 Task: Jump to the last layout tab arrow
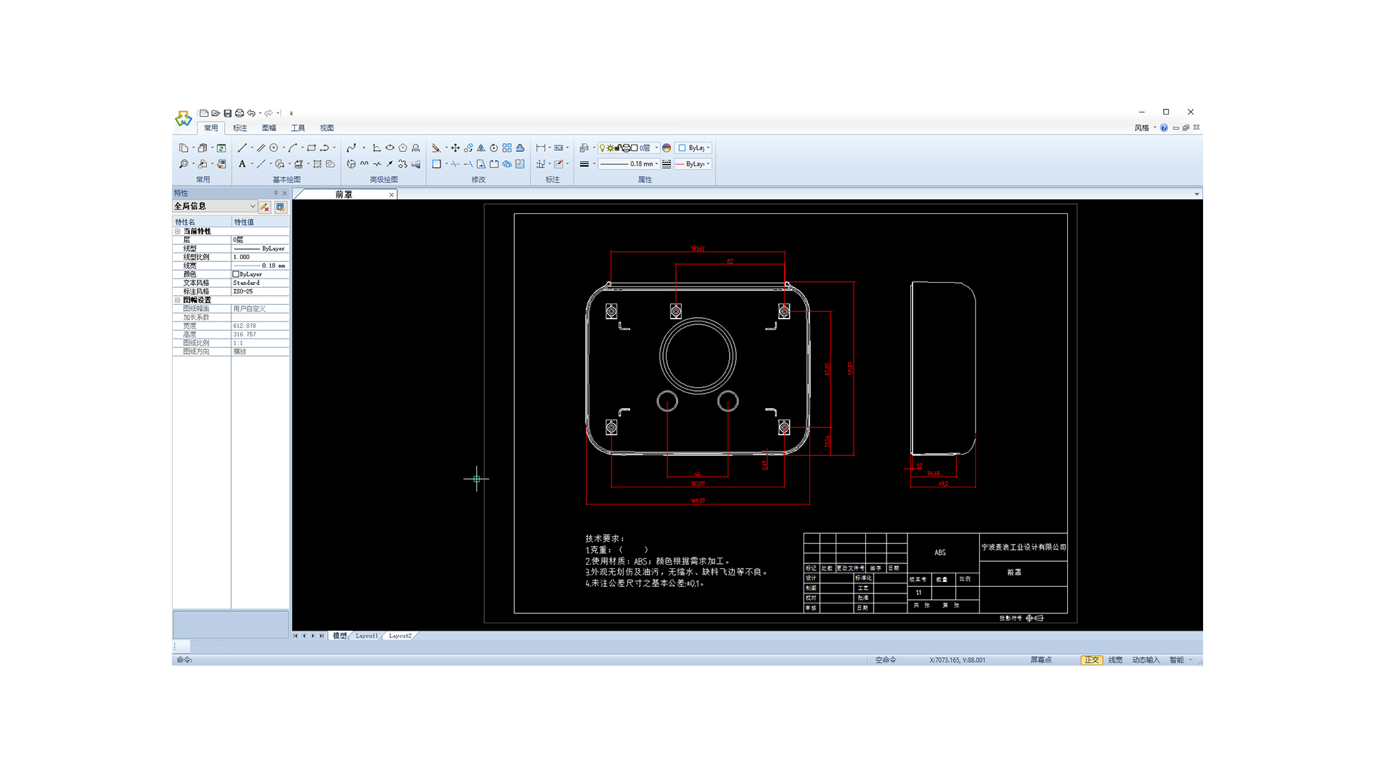point(322,636)
